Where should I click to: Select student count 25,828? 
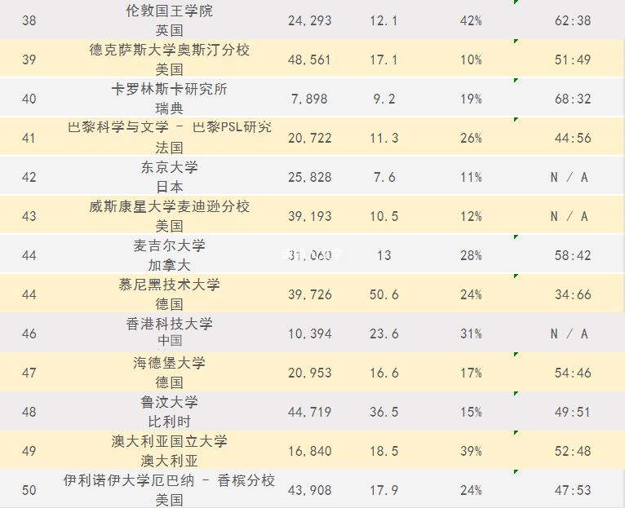[310, 177]
